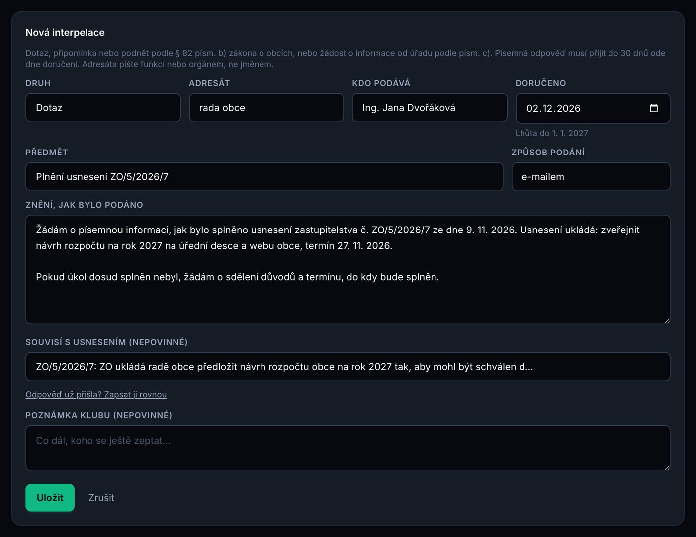Click the Předmět input field
The width and height of the screenshot is (696, 537).
click(264, 177)
